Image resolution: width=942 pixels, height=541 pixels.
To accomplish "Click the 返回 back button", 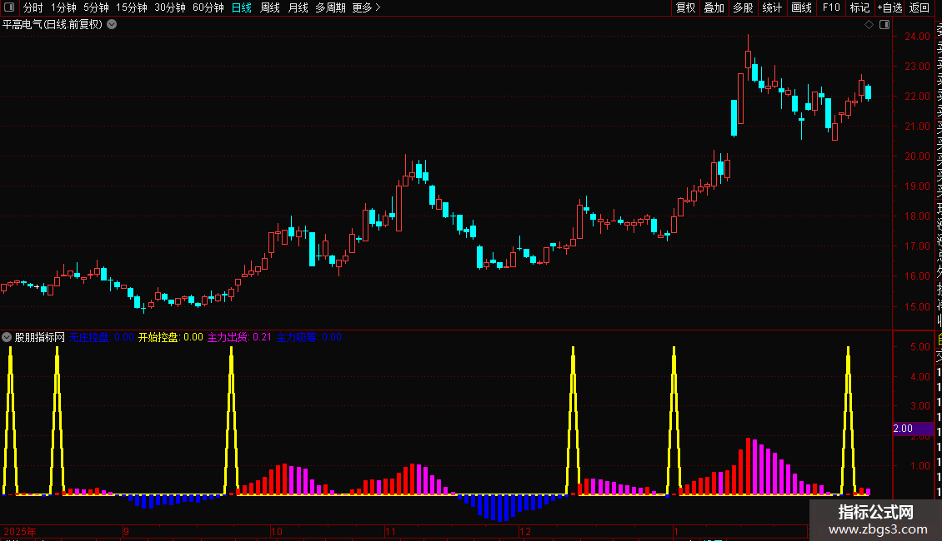I will 919,7.
